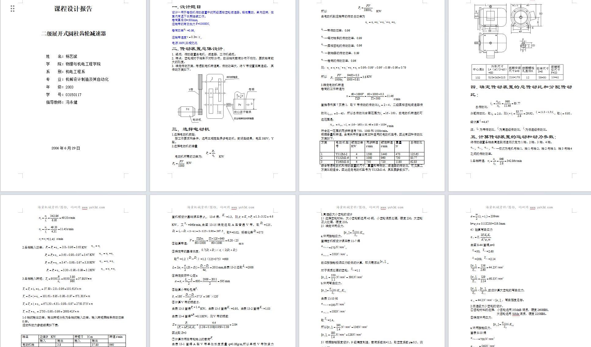591x347 pixels.
Task: Click the title 课程设计报告 on cover page
Action: click(73, 9)
